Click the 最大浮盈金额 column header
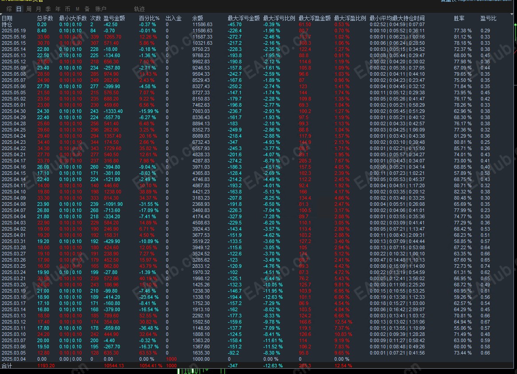 (x=314, y=18)
